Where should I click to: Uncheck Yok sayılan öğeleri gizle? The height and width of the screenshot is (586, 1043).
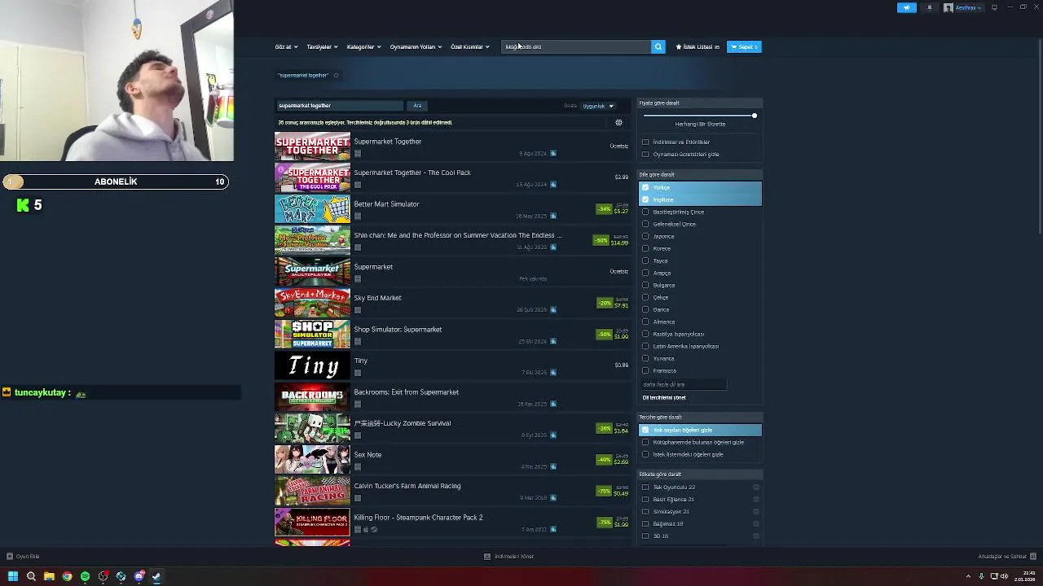pyautogui.click(x=645, y=431)
